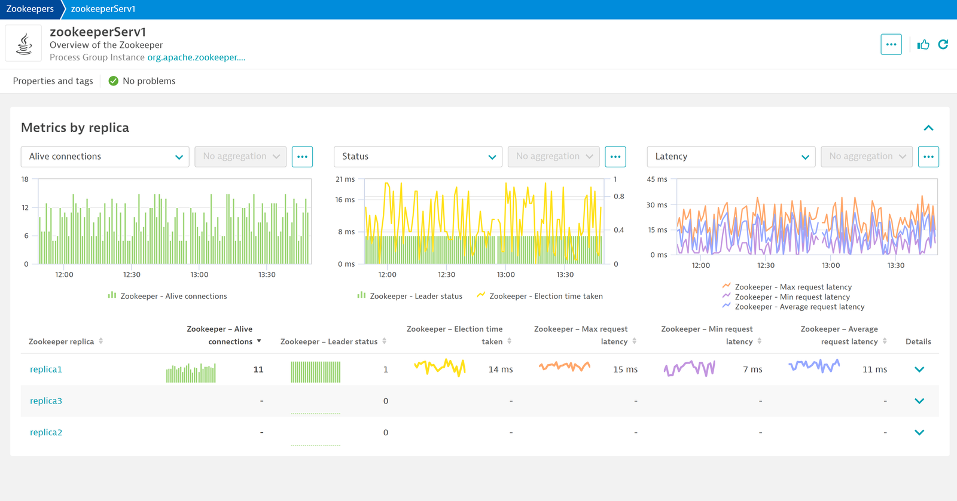Open the Latency metric dropdown
Viewport: 957px width, 501px height.
point(731,157)
